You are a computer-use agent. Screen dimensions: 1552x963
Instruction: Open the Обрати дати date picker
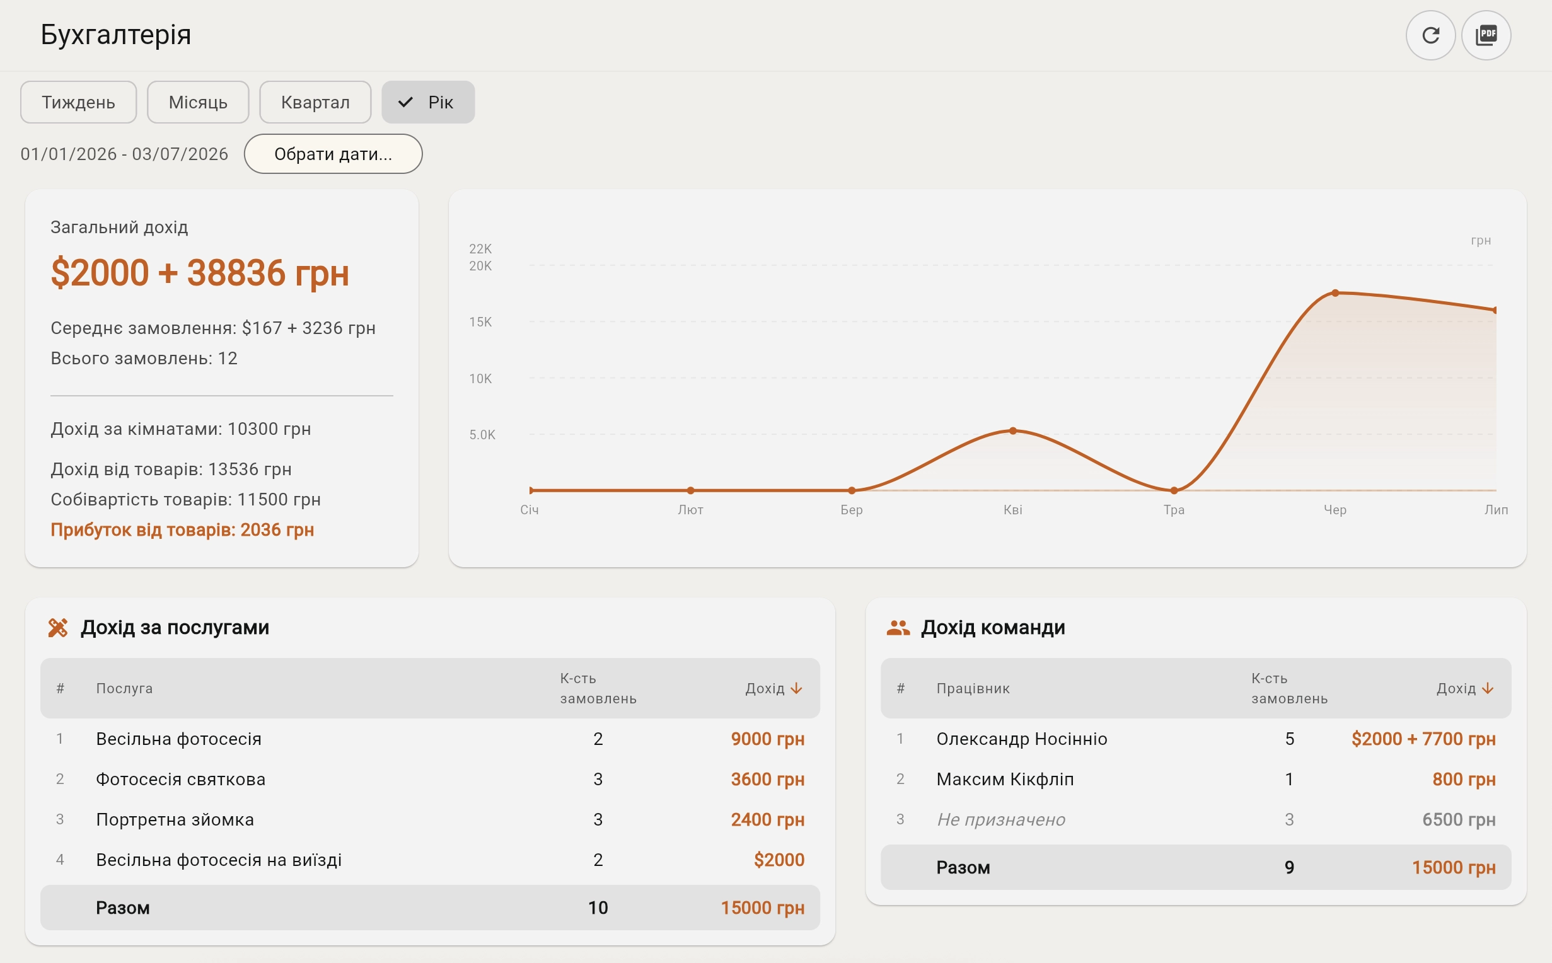[x=333, y=154]
